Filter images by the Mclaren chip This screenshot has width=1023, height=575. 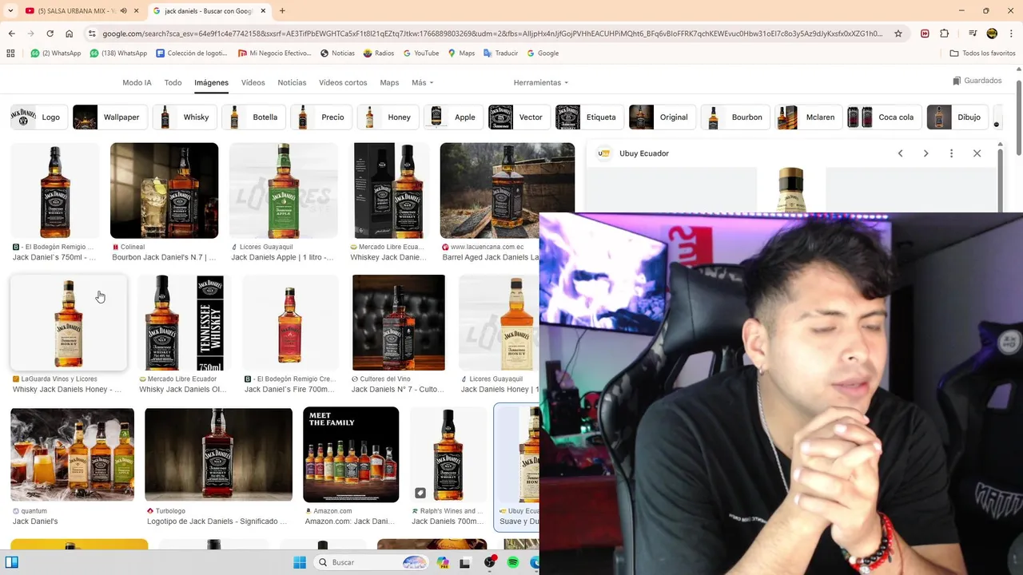pos(807,117)
